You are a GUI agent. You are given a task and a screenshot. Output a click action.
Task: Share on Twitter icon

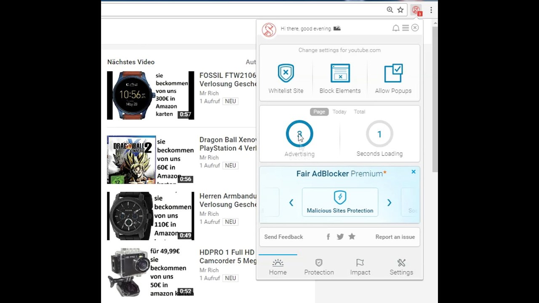click(340, 237)
